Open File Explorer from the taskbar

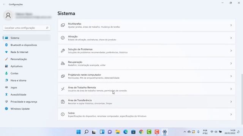click(118, 132)
